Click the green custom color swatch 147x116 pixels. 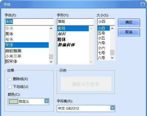[14, 102]
